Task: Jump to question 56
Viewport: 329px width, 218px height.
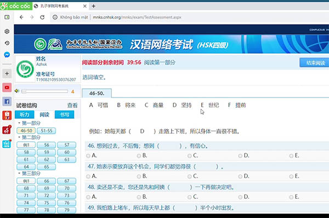Action: 47,145
